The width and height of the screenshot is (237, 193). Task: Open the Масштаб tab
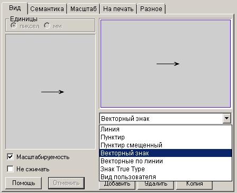[83, 9]
